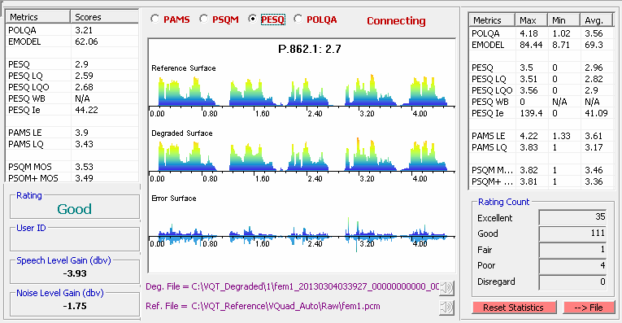Screen dimensions: 622x323
Task: Click the Ref. File path text
Action: 263,307
